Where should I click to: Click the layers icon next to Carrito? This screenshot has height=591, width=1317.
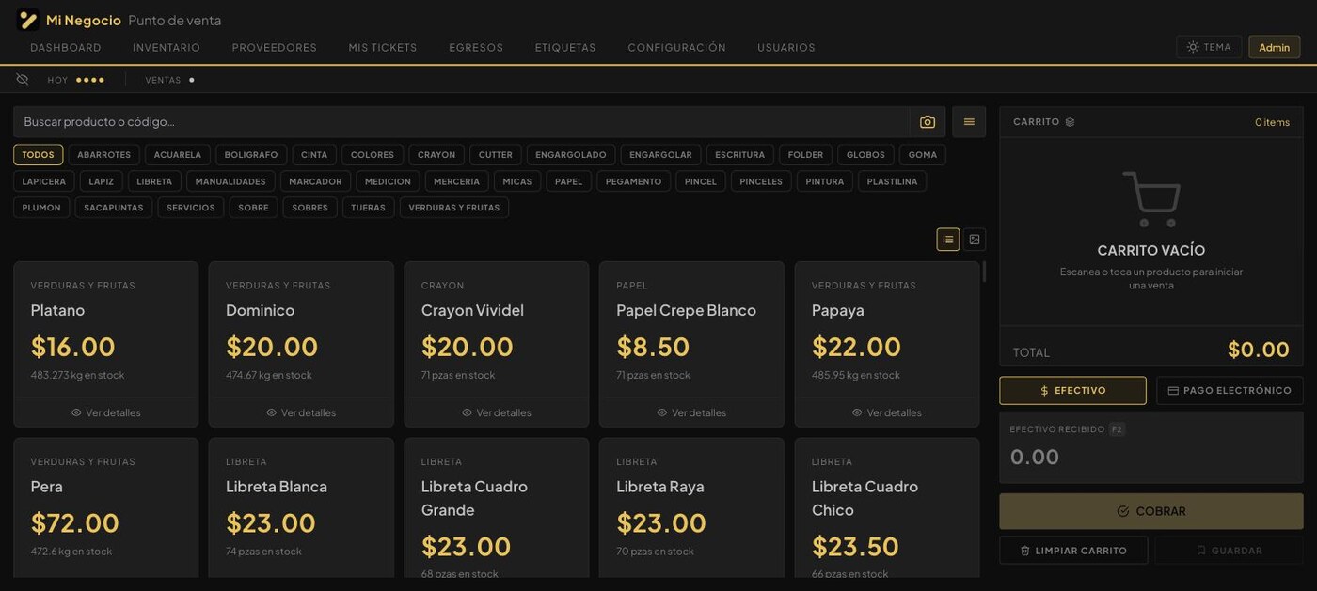(x=1070, y=122)
